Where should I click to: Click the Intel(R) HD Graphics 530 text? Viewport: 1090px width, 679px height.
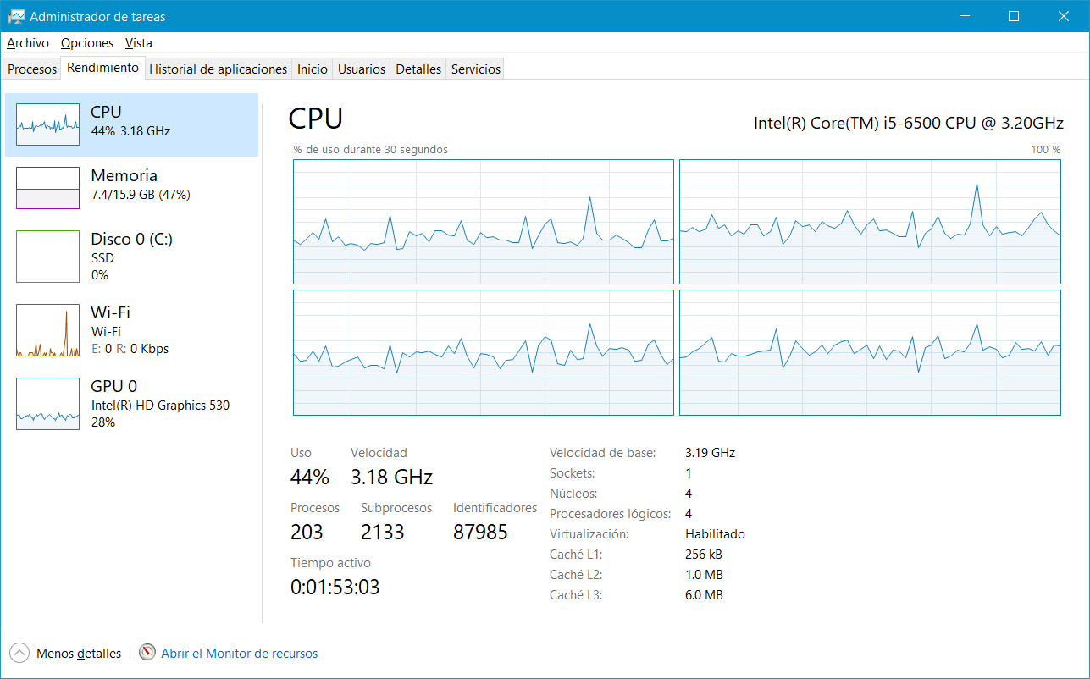click(160, 406)
